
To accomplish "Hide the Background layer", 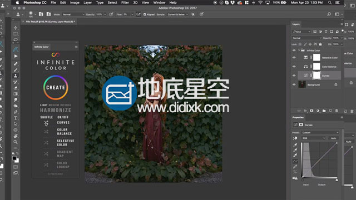I will (x=294, y=84).
